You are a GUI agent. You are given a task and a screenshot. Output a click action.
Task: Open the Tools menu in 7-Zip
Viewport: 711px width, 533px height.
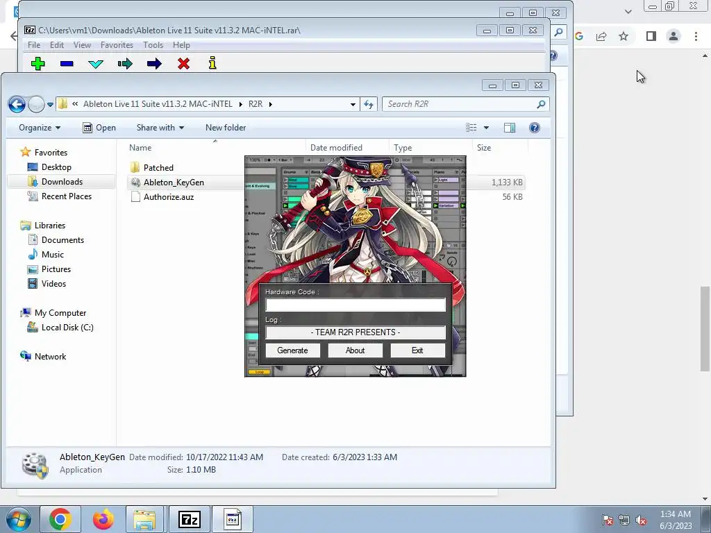click(x=153, y=45)
